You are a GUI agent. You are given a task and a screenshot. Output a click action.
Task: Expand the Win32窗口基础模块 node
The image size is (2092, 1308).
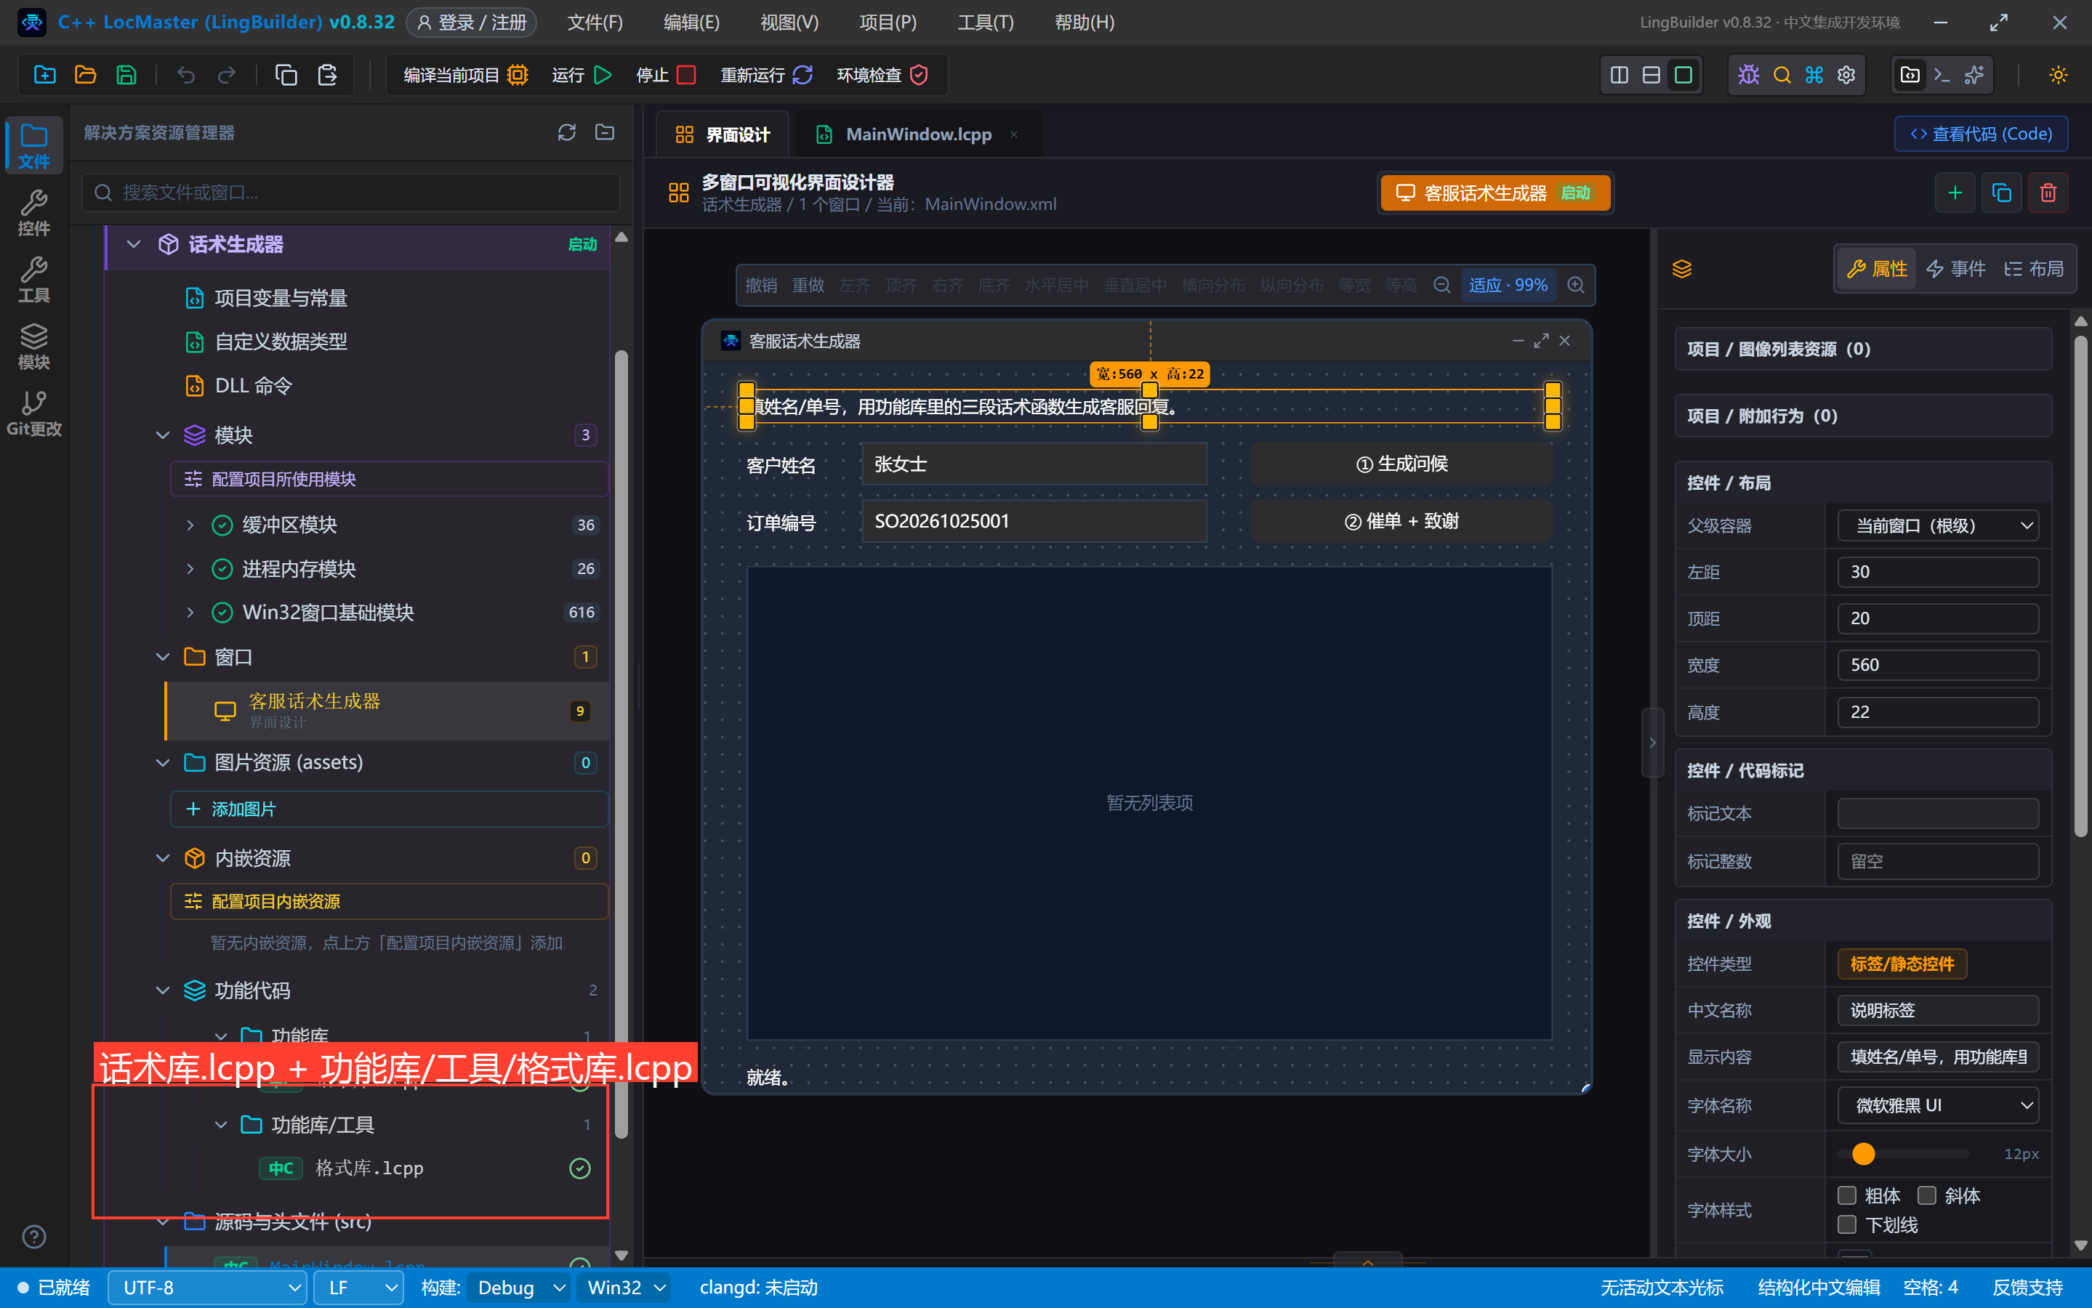click(x=190, y=613)
